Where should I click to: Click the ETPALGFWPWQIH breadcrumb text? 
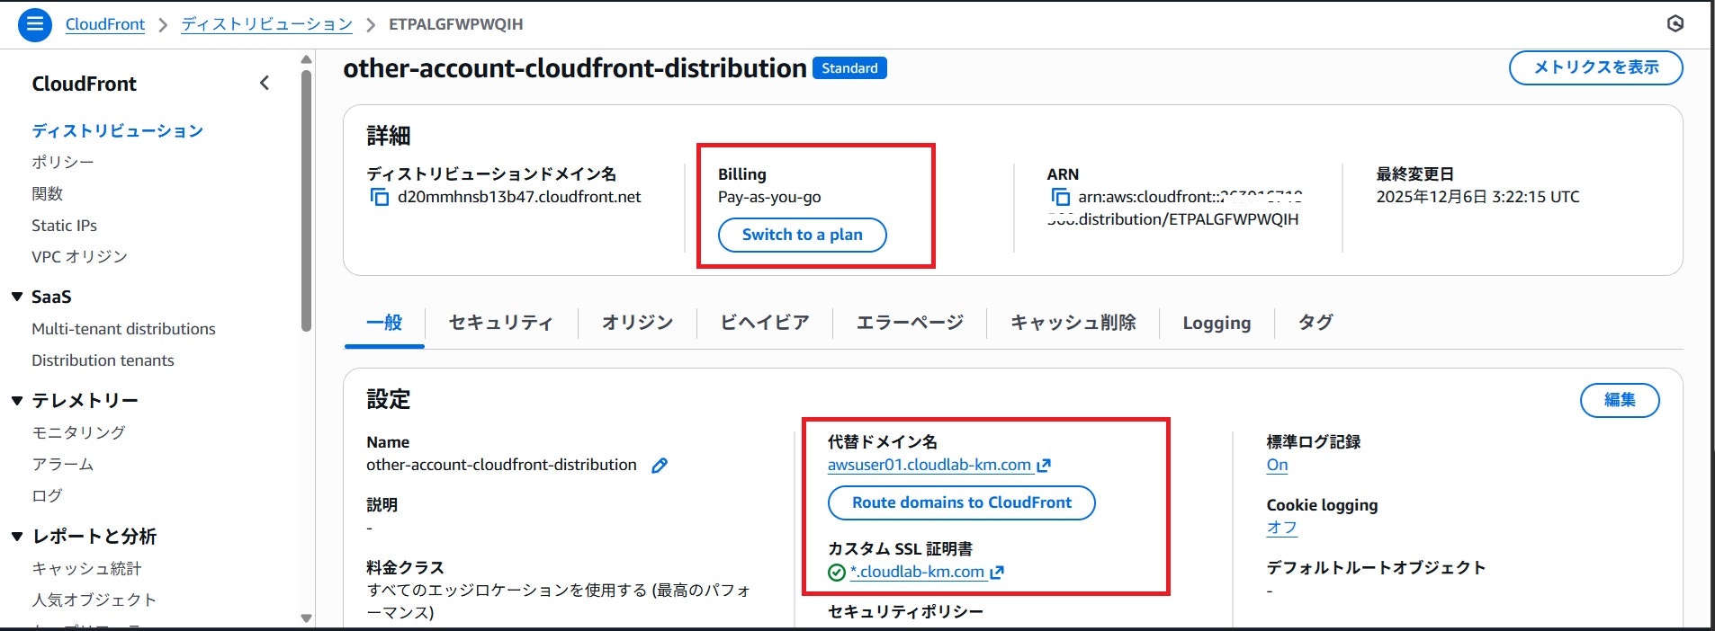coord(455,24)
